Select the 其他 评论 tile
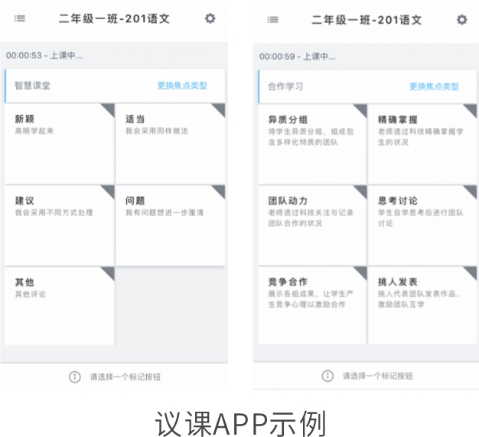 click(x=59, y=305)
